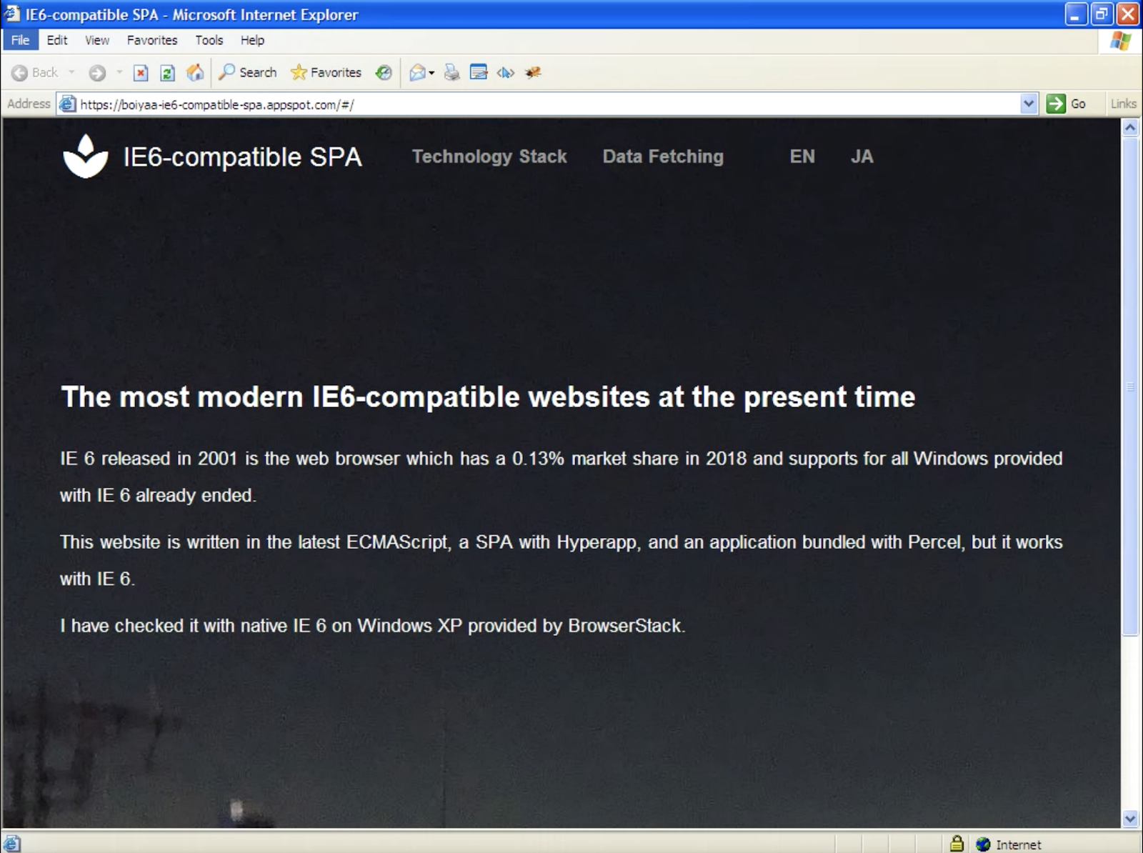Reload the page with the Refresh icon

tap(167, 72)
